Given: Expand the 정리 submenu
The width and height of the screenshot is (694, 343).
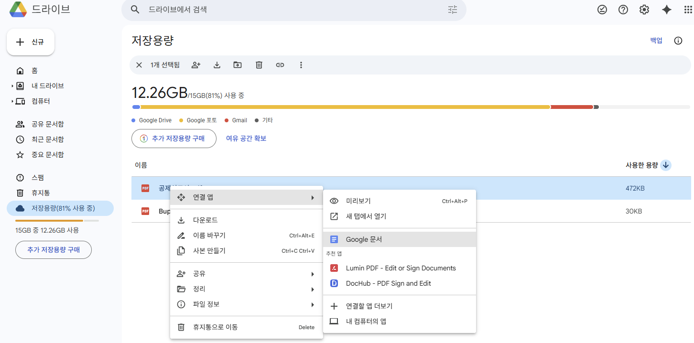Looking at the screenshot, I should (x=247, y=289).
